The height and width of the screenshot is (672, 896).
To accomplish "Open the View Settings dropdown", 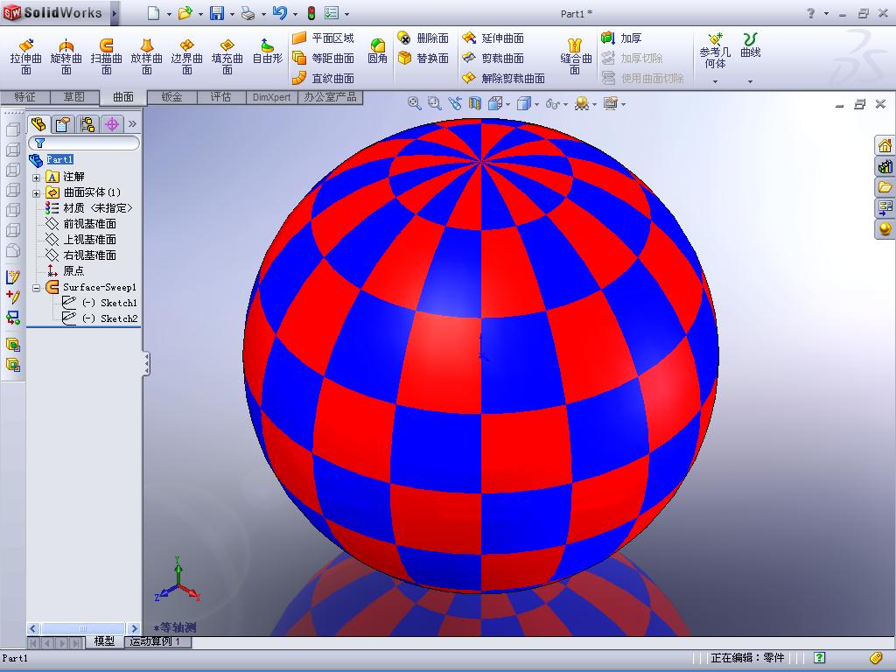I will [623, 105].
